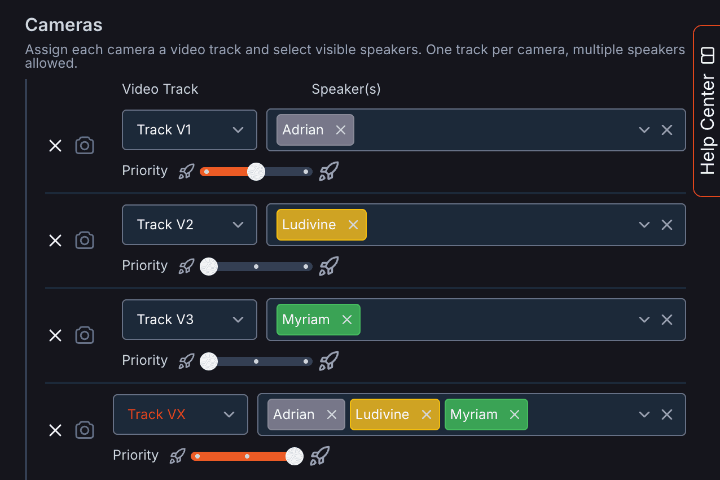
Task: Click the camera icon on the Track V1 row
Action: (84, 145)
